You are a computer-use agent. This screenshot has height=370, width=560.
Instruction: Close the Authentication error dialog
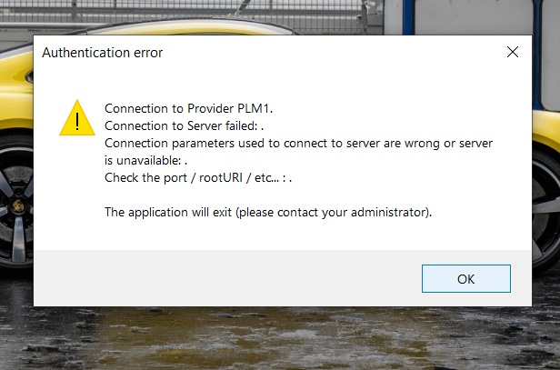[x=513, y=53]
